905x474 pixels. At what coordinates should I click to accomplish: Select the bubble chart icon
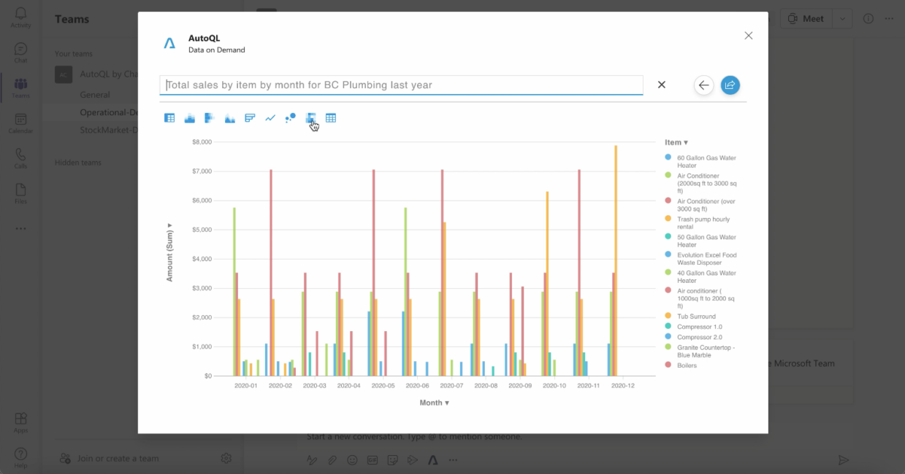point(290,118)
